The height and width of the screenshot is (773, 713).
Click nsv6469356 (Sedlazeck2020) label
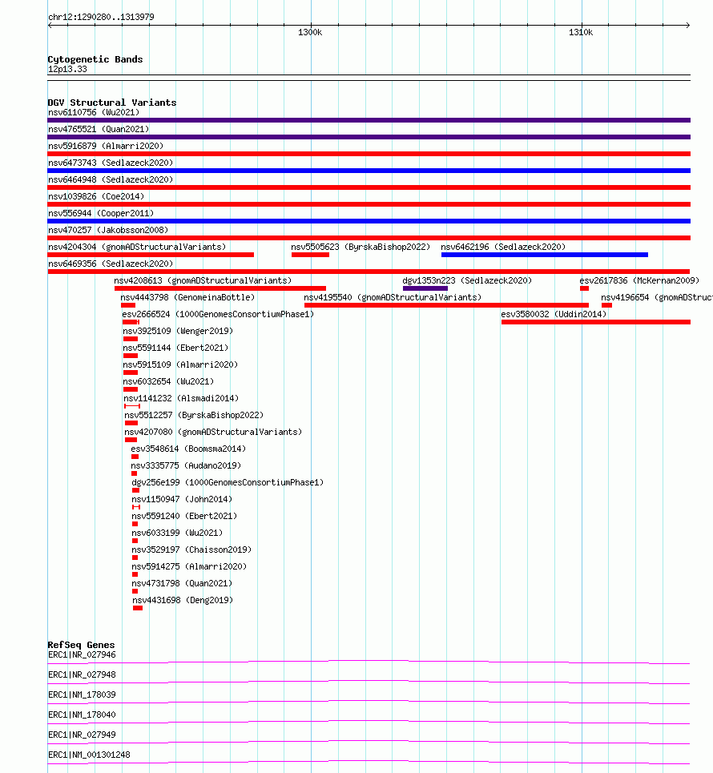coord(111,264)
